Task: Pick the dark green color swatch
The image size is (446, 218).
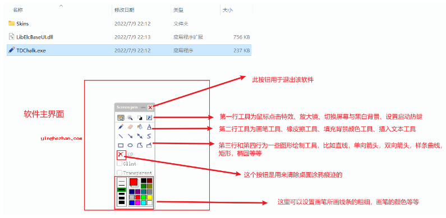Action: (x=144, y=186)
